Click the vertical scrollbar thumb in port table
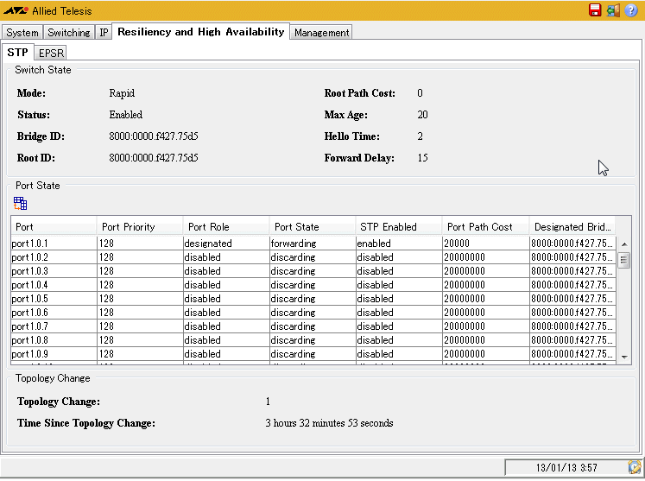The height and width of the screenshot is (481, 645). 624,261
